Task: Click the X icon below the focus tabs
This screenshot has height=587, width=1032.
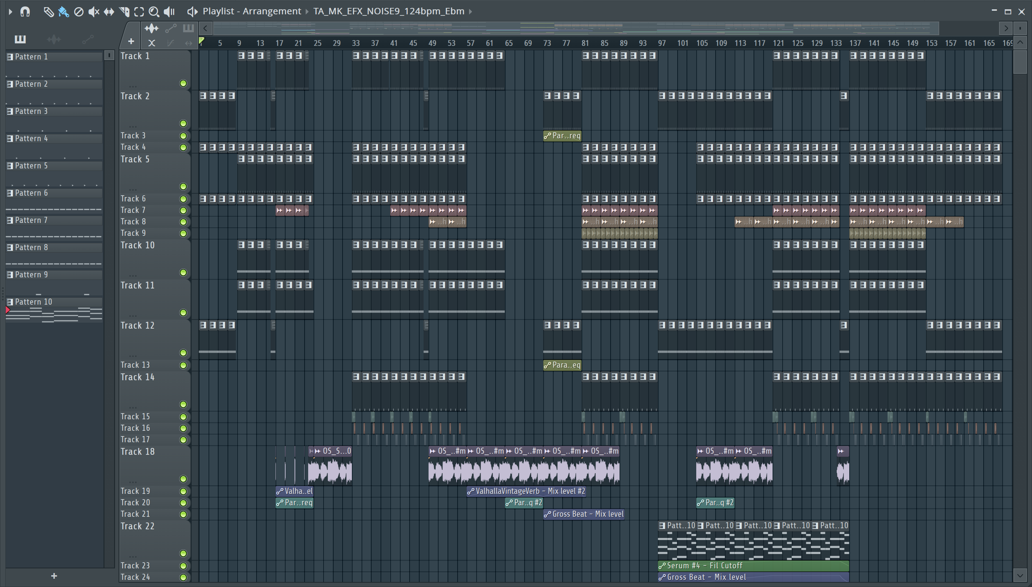Action: point(152,43)
